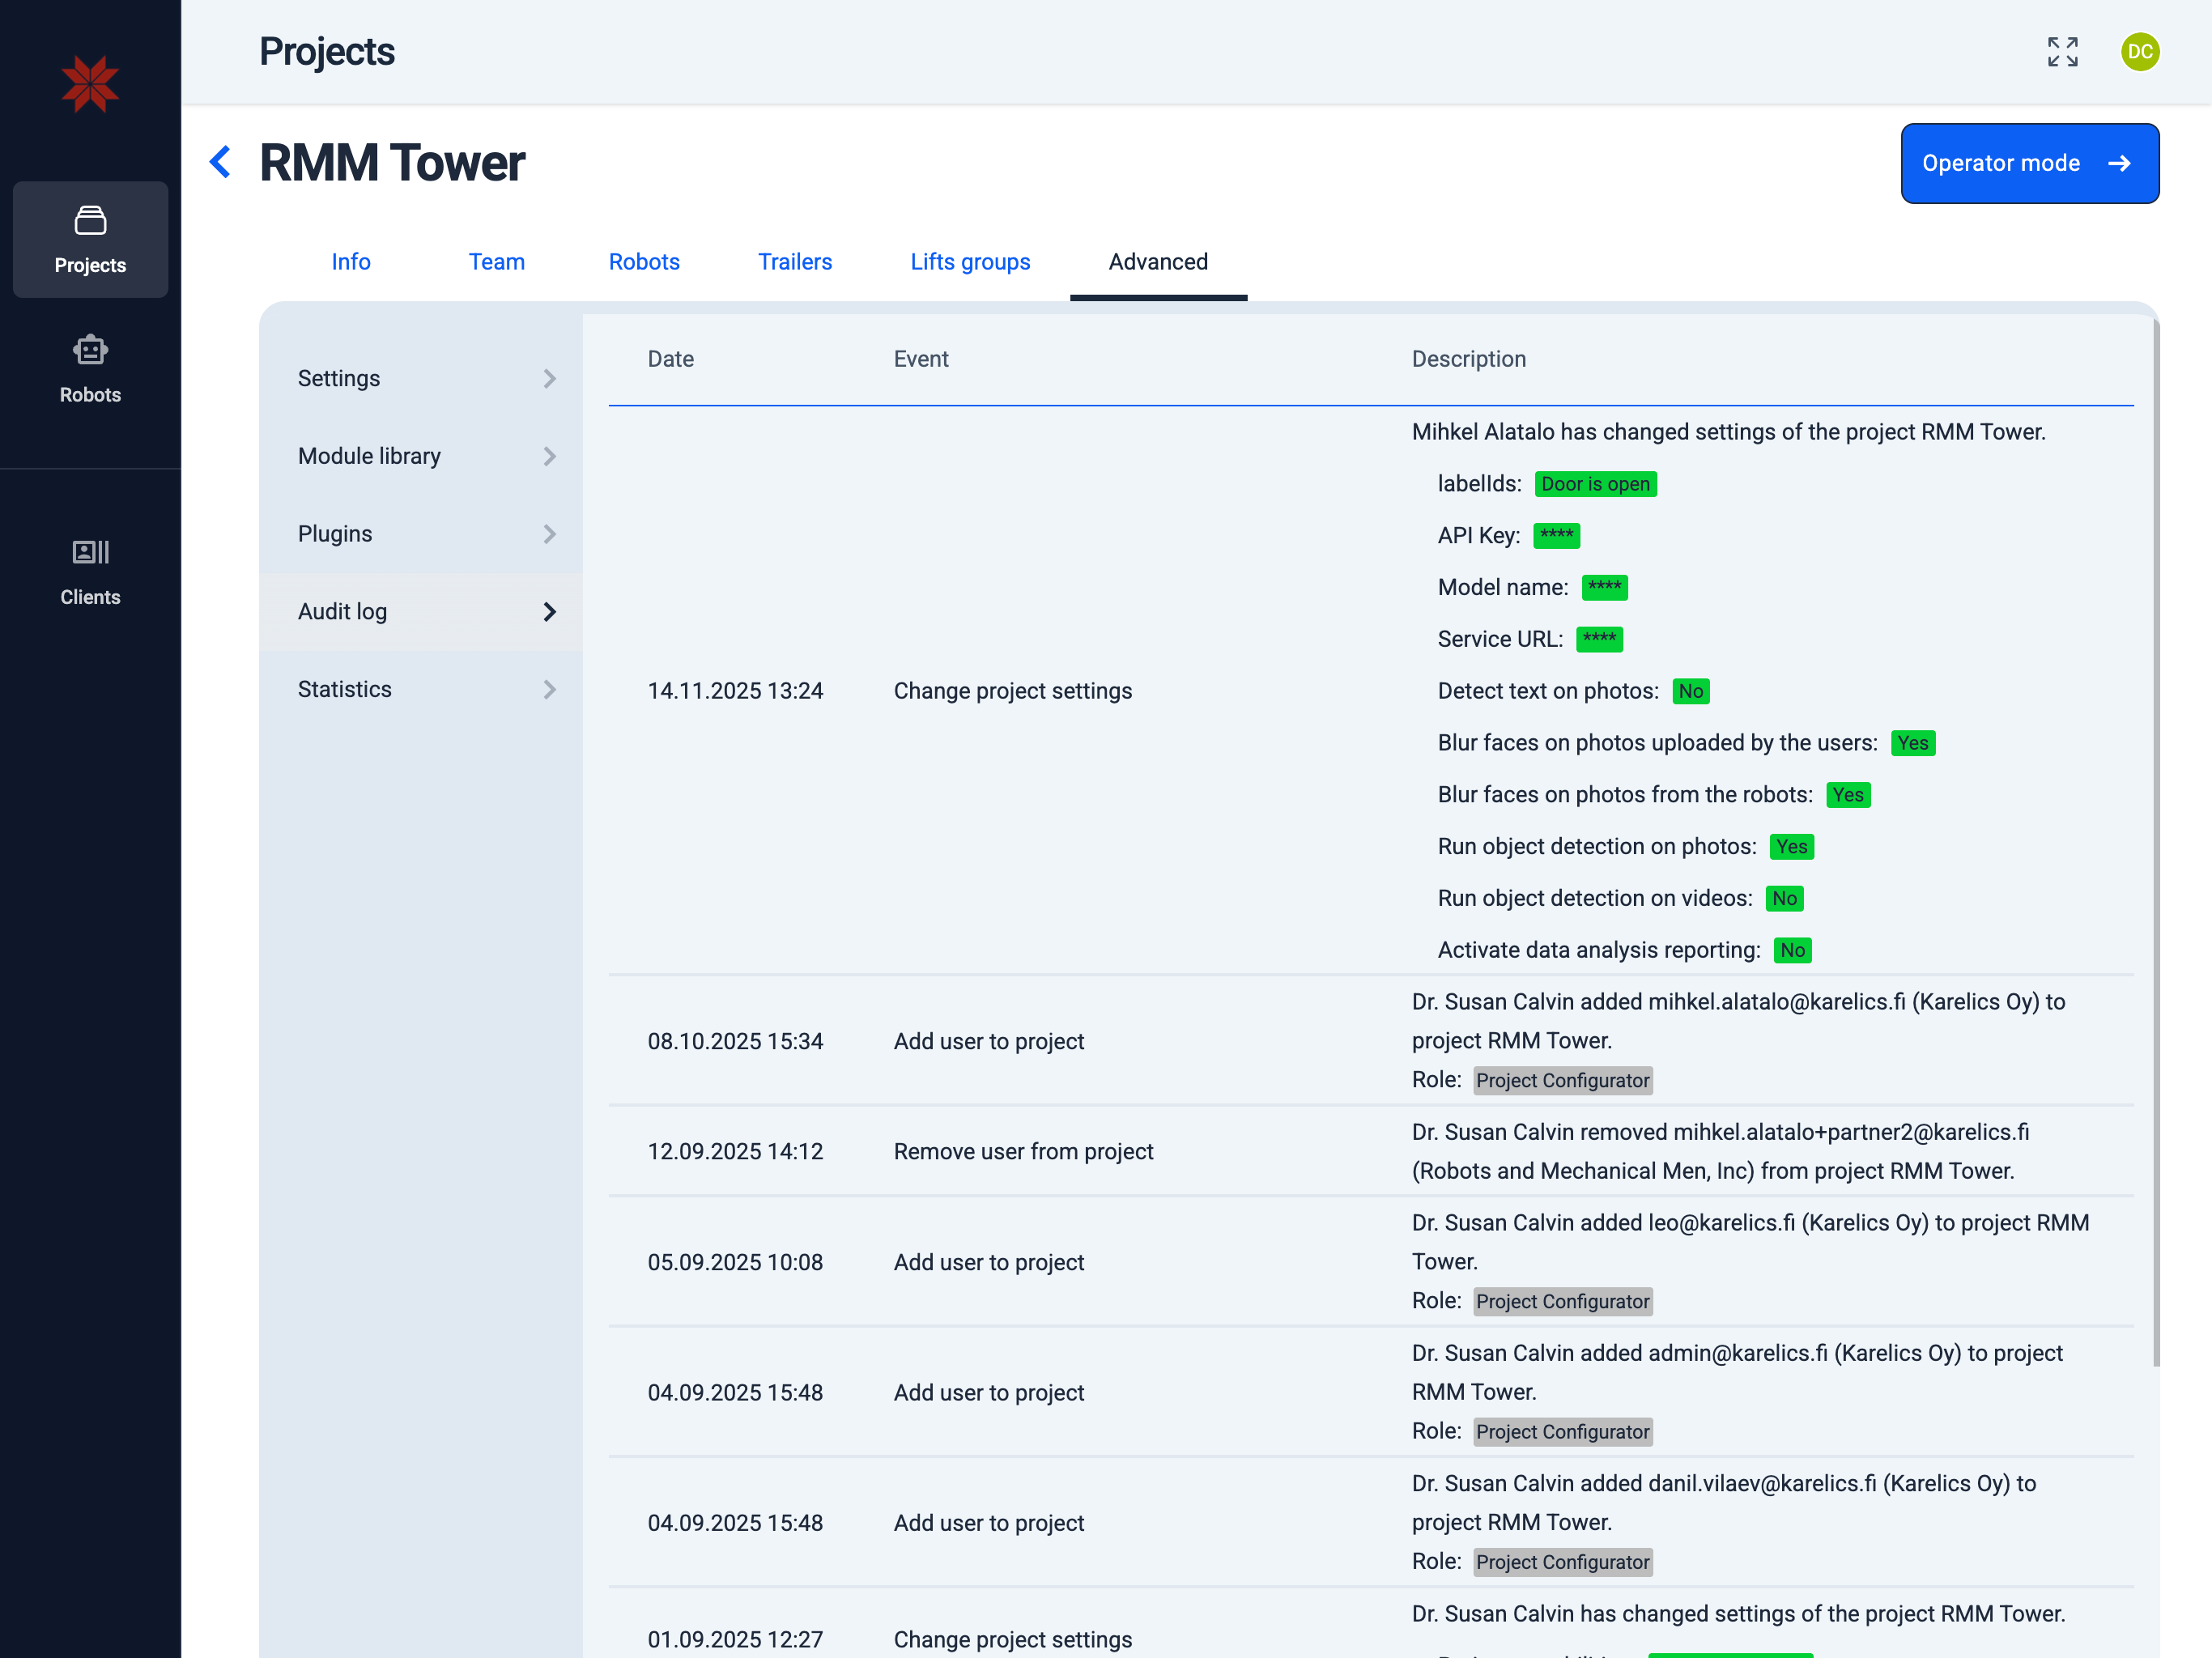
Task: Open Clients section in sidebar
Action: 90,571
